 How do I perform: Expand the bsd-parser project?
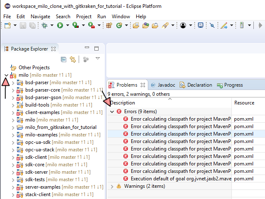[13, 83]
